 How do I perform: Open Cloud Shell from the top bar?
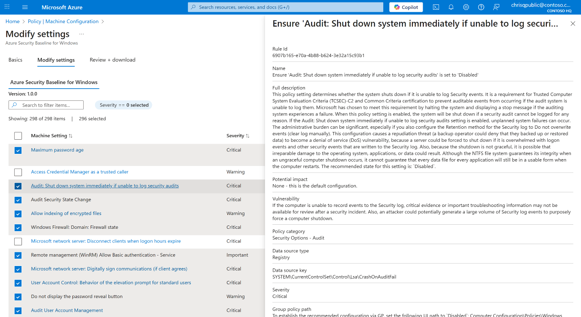[x=436, y=7]
